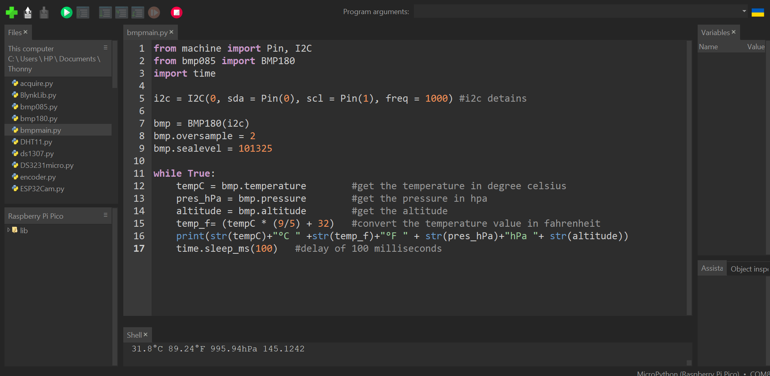
Task: Click the Ukraine flag support icon
Action: [x=758, y=12]
